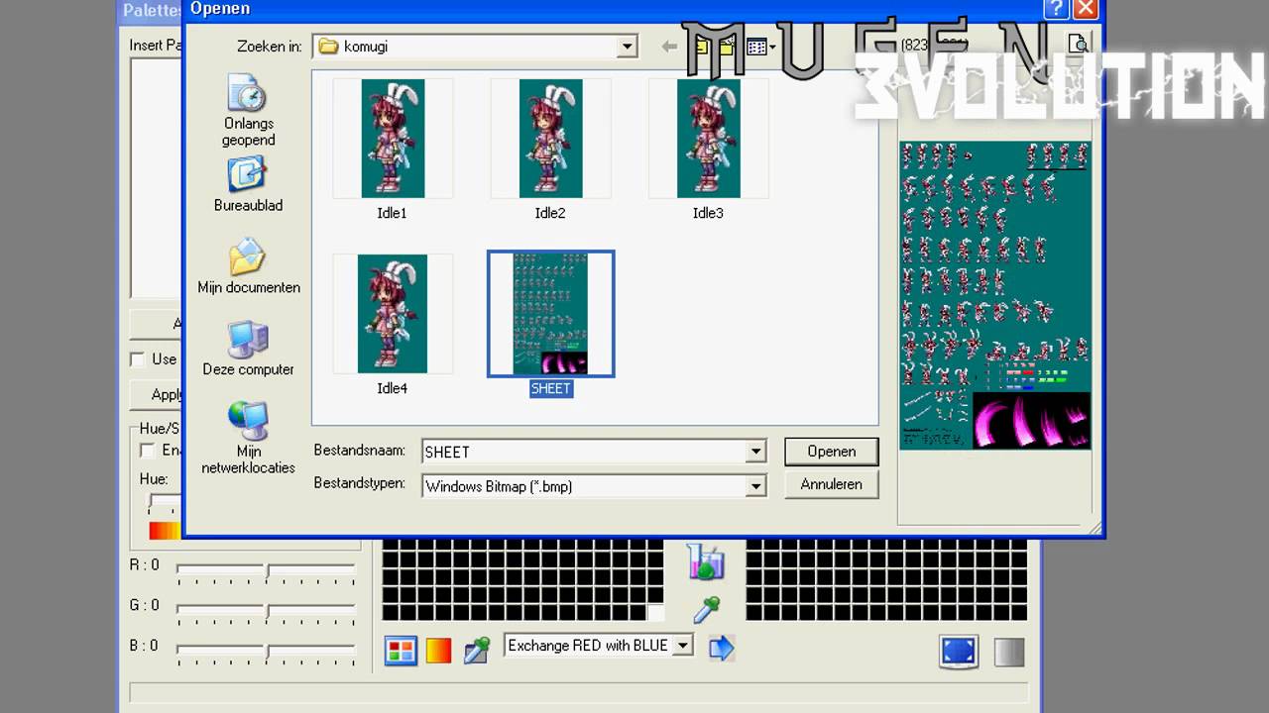
Task: Select the eyedropper tool between the palettes
Action: (706, 609)
